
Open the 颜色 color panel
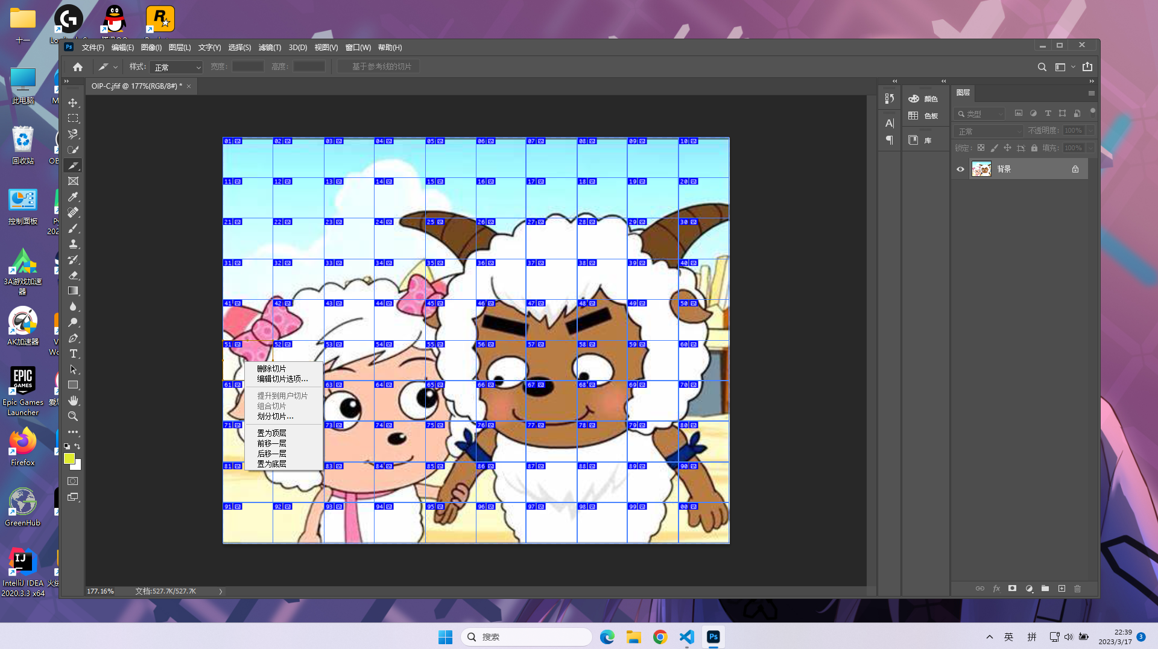pos(923,99)
